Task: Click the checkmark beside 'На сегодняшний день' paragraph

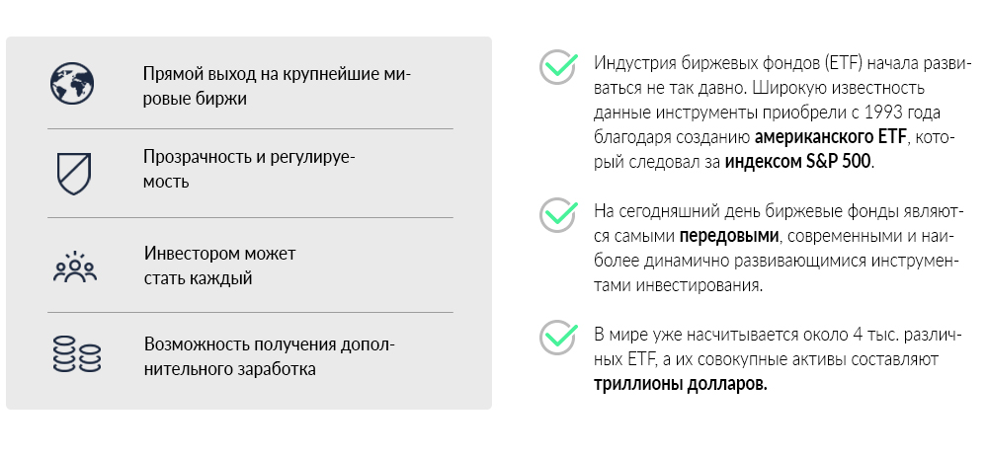Action: tap(558, 214)
